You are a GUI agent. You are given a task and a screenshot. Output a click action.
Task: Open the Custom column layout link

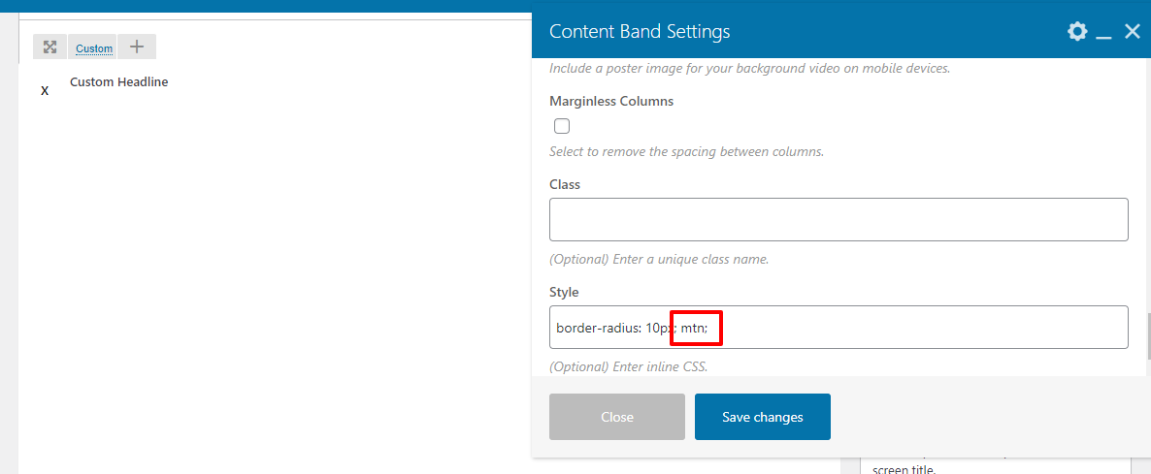pos(94,48)
